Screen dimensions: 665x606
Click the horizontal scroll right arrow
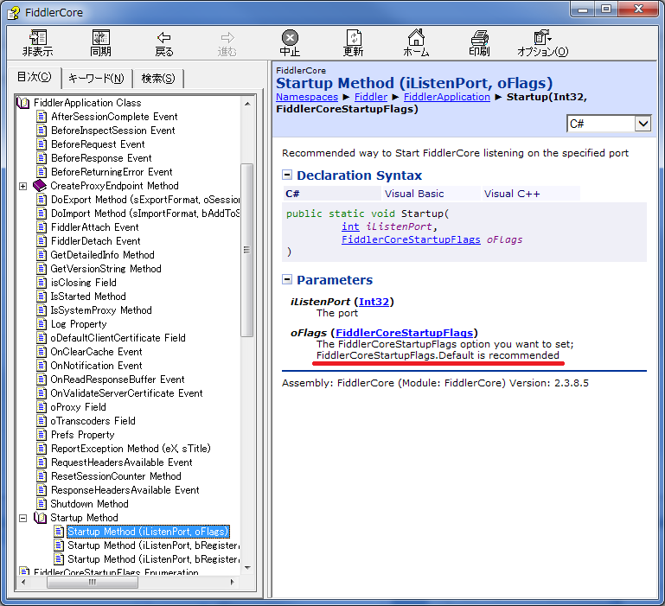point(232,582)
